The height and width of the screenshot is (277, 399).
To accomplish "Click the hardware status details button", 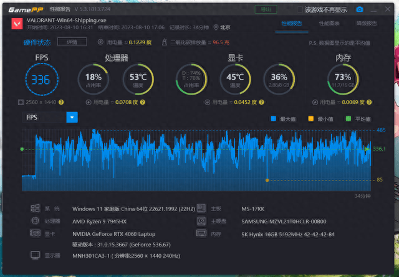I will tap(72, 42).
